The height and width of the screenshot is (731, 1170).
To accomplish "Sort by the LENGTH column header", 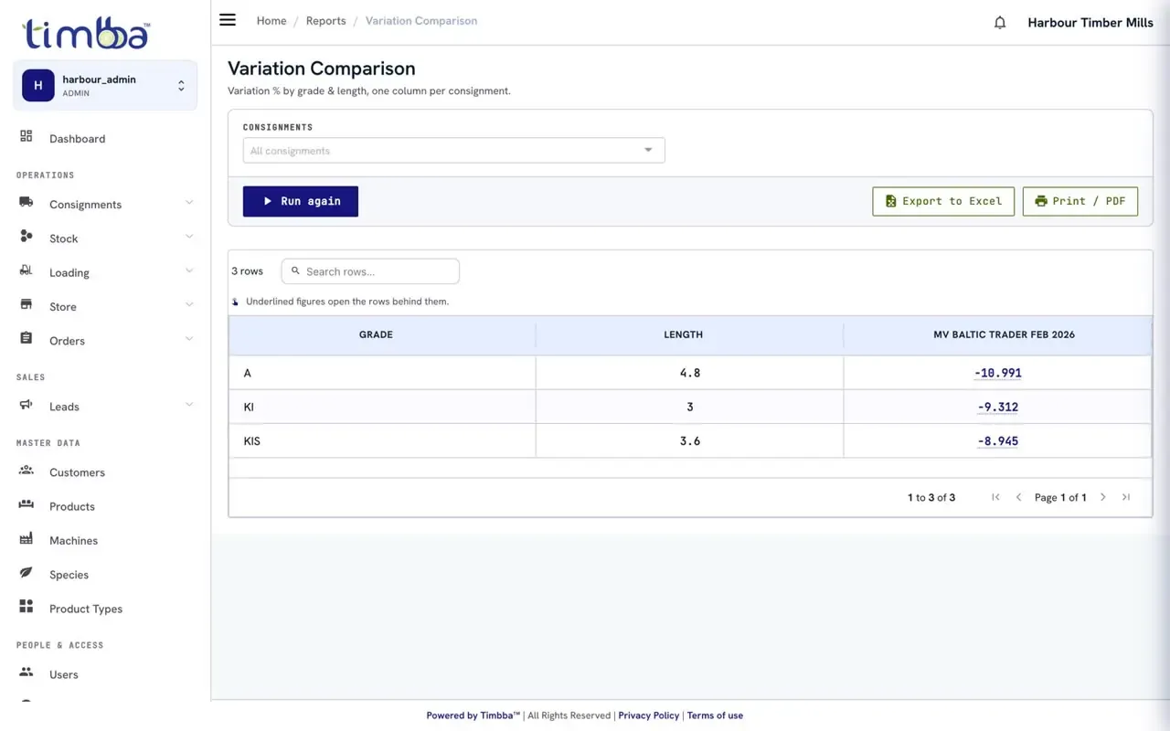I will click(683, 335).
